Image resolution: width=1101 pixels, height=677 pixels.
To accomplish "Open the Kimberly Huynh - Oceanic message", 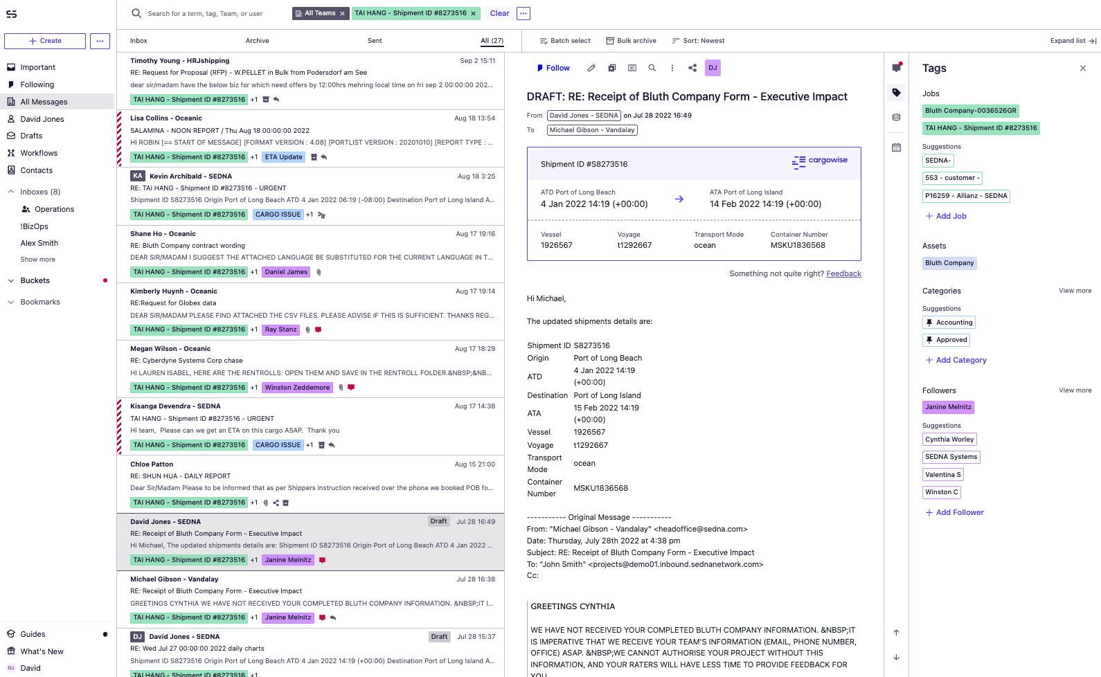I will coord(311,311).
